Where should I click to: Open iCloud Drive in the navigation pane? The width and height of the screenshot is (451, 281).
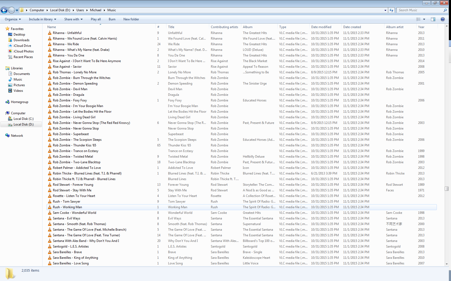tap(22, 46)
